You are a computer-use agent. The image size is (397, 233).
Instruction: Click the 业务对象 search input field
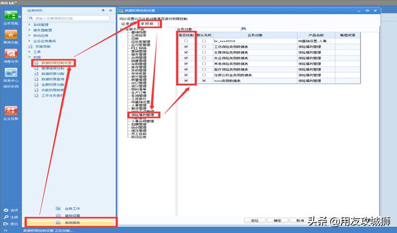pyautogui.click(x=217, y=29)
